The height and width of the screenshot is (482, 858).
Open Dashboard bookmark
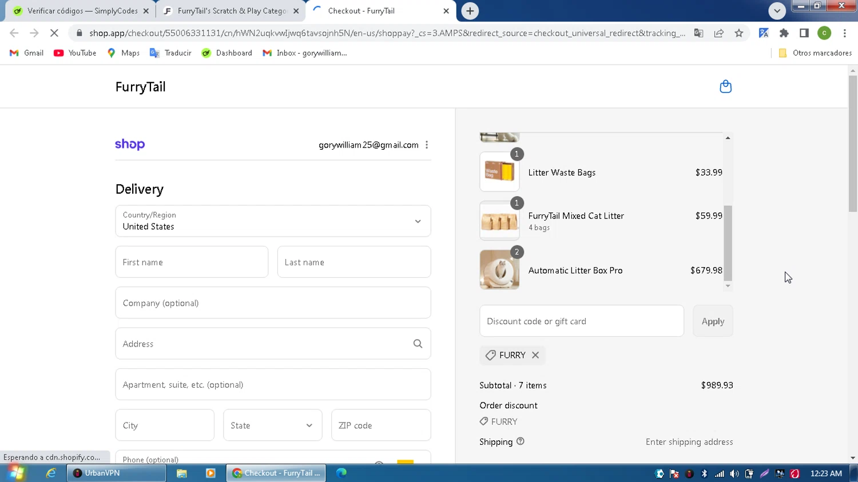click(227, 53)
